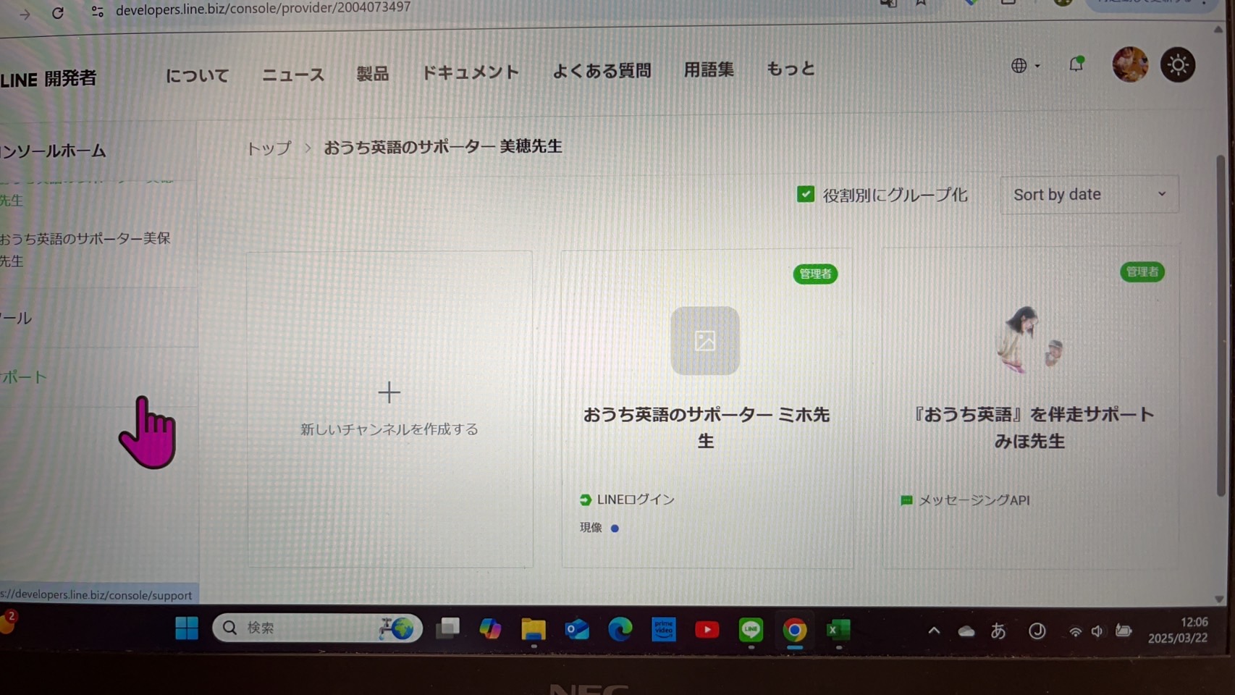Screen dimensions: 1235x695
Task: Click 新しいチャンネルを作成する text
Action: pos(389,429)
